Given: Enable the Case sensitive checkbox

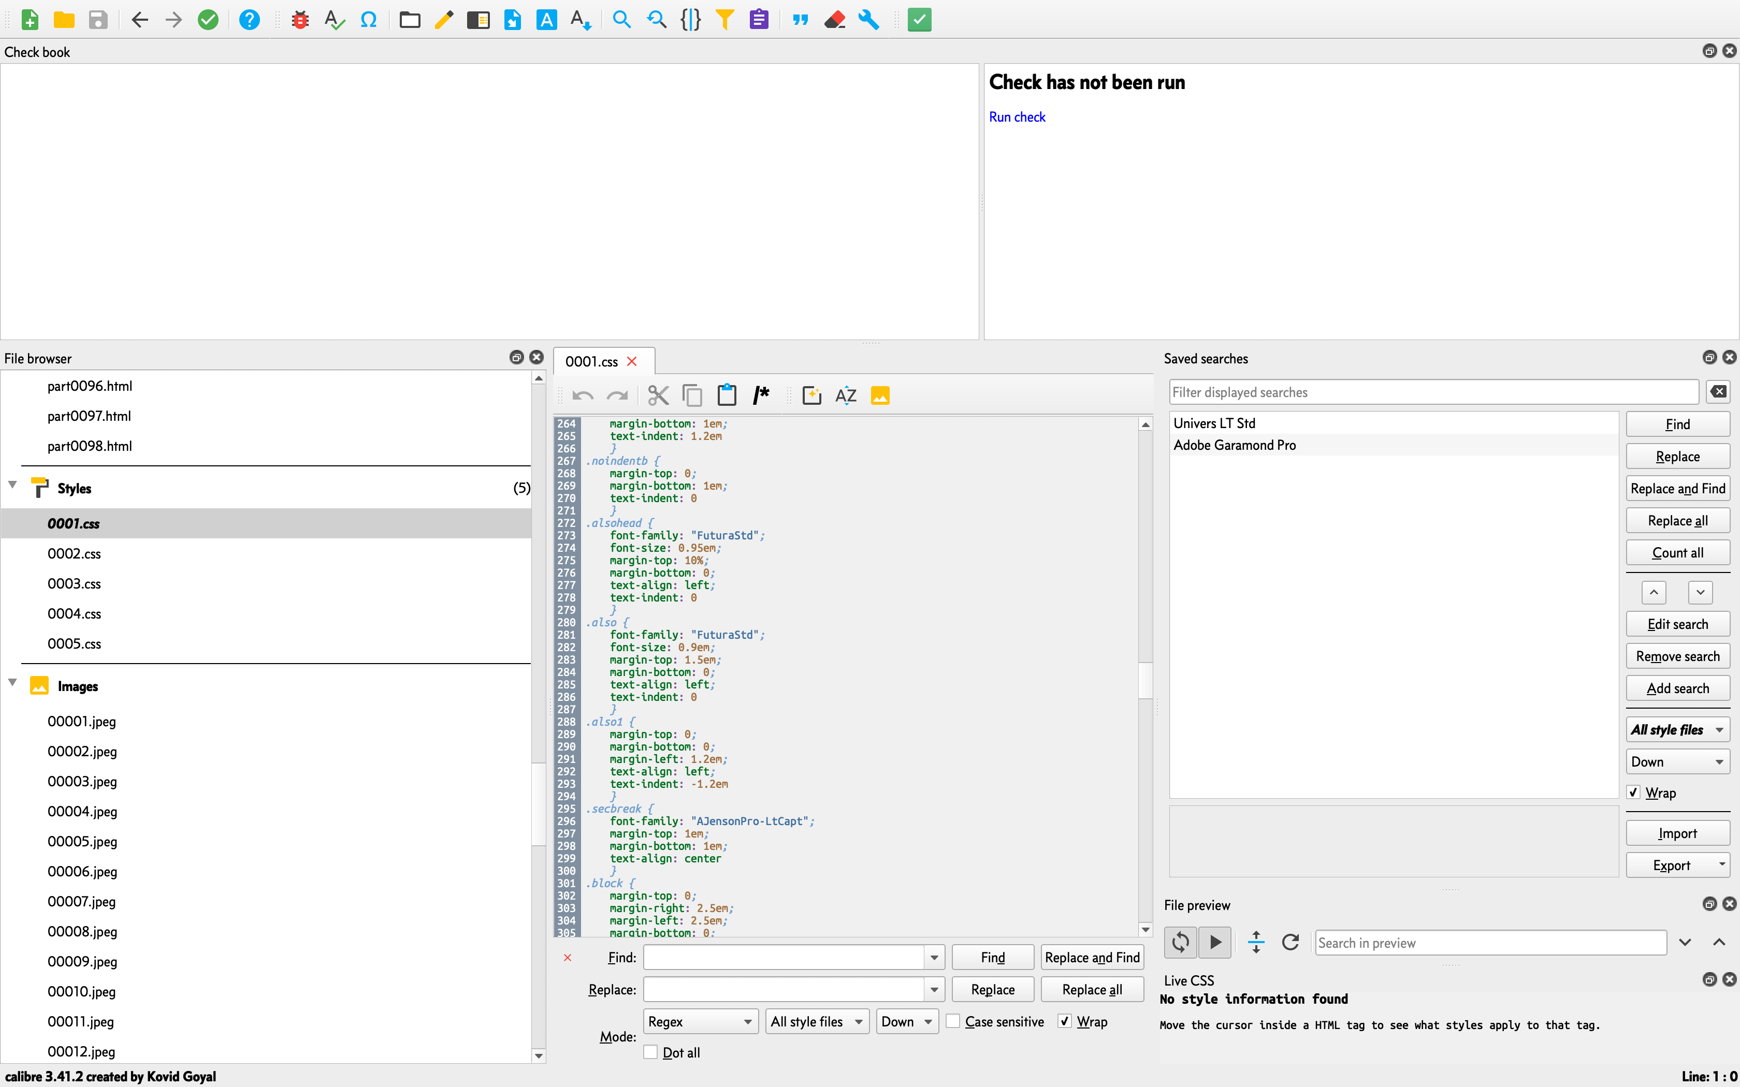Looking at the screenshot, I should coord(953,1022).
